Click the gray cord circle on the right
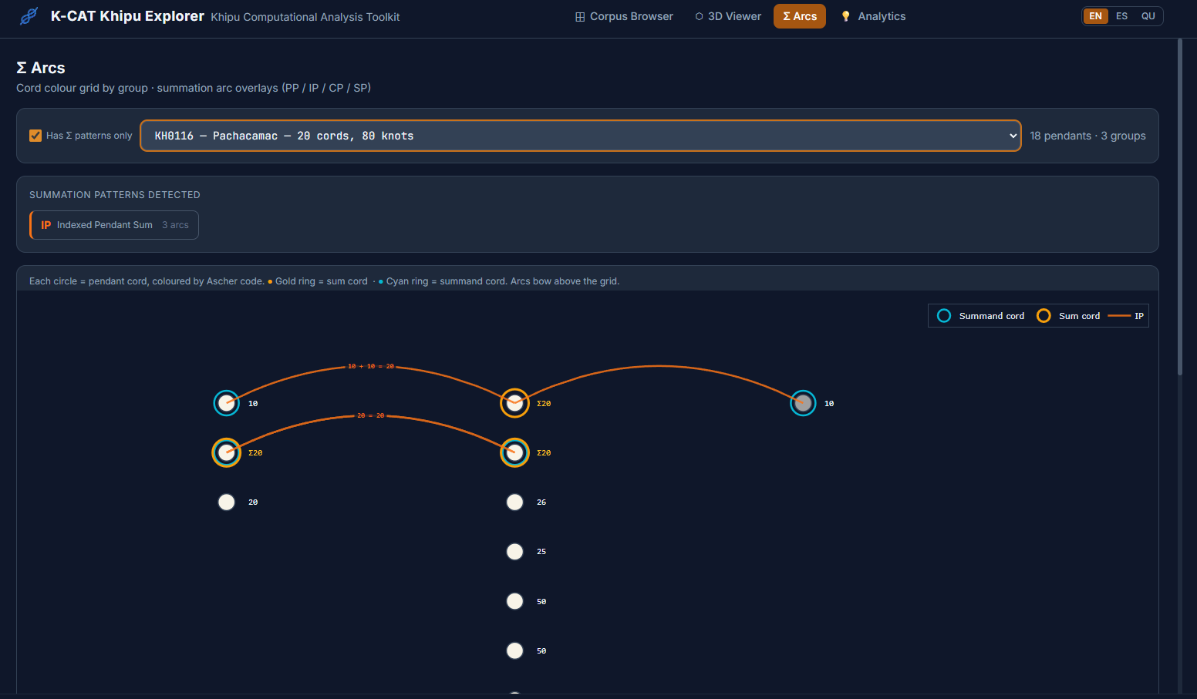 tap(803, 403)
